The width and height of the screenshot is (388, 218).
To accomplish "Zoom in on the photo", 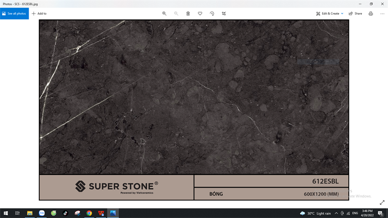I will pyautogui.click(x=164, y=14).
